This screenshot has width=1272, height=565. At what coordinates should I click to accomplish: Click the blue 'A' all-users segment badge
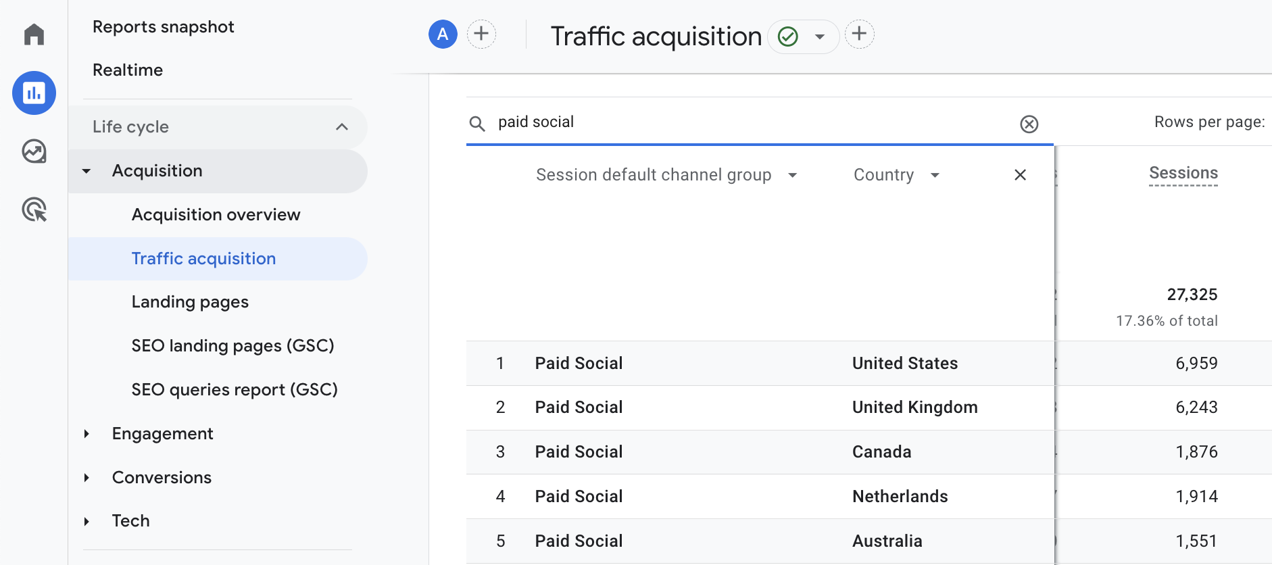pos(443,34)
